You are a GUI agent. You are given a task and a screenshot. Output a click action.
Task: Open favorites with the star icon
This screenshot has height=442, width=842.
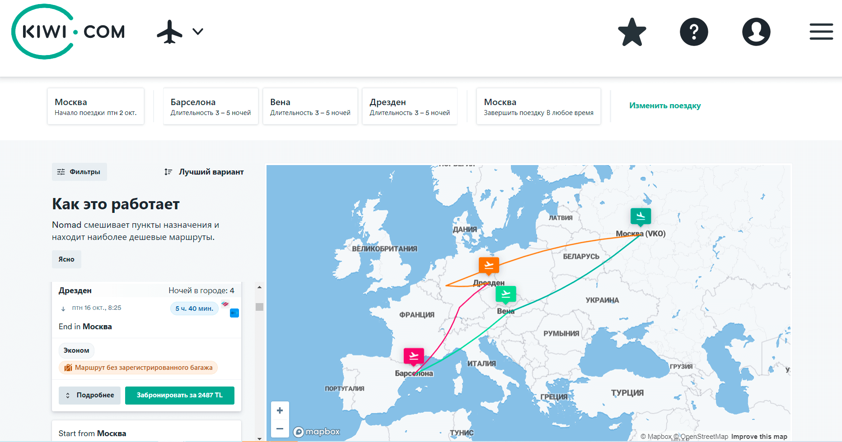632,32
